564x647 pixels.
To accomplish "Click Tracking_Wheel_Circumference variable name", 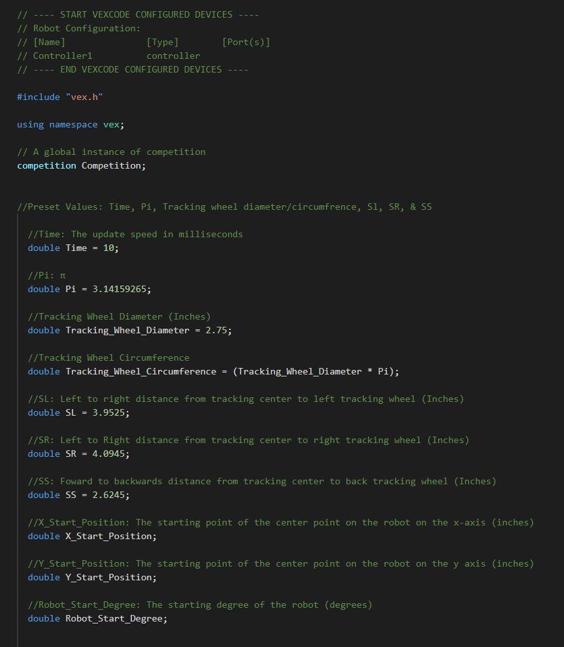I will click(x=141, y=372).
